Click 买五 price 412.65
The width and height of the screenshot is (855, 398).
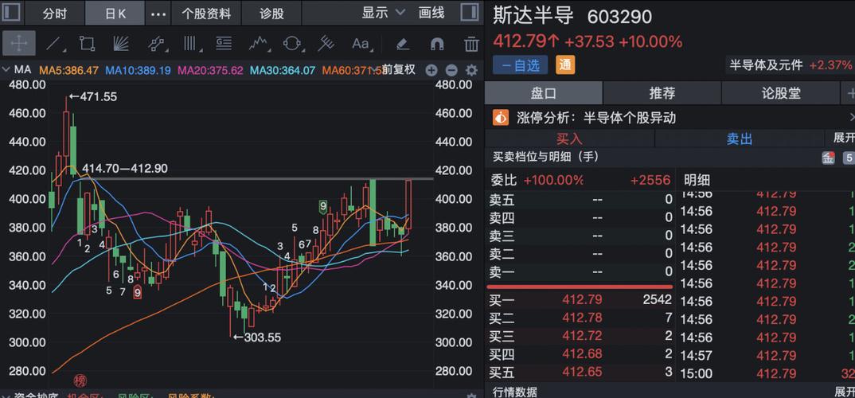click(x=583, y=373)
